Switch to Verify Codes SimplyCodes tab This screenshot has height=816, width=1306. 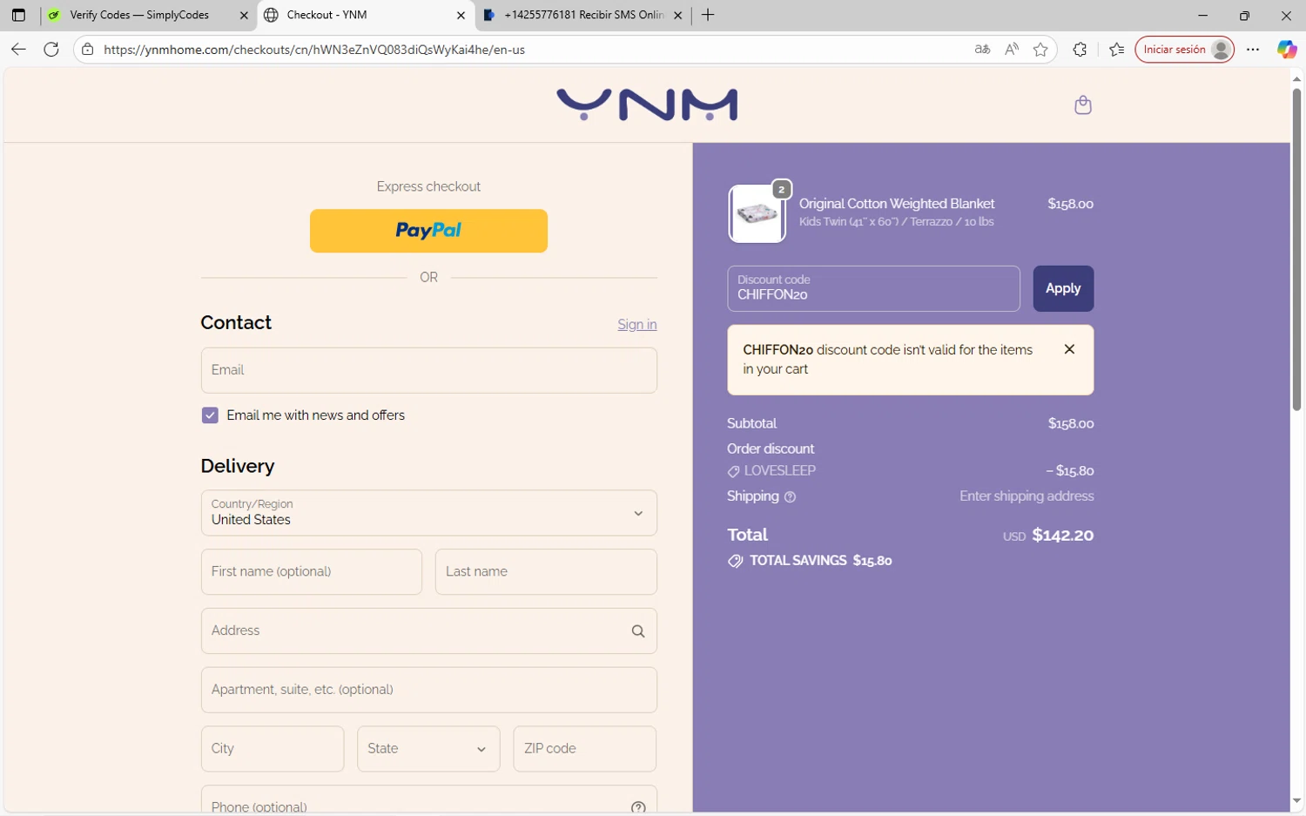pos(148,15)
